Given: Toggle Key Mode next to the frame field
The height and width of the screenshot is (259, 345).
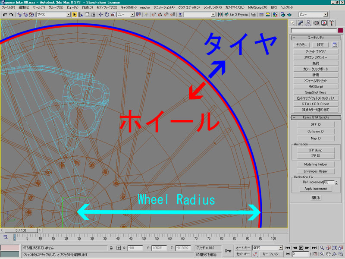Looking at the screenshot, I should coord(288,254).
